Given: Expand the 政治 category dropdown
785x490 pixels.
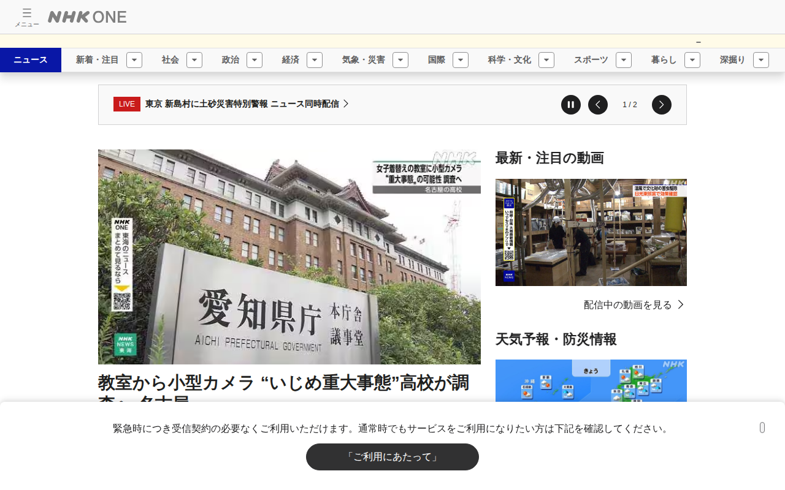Looking at the screenshot, I should point(255,60).
